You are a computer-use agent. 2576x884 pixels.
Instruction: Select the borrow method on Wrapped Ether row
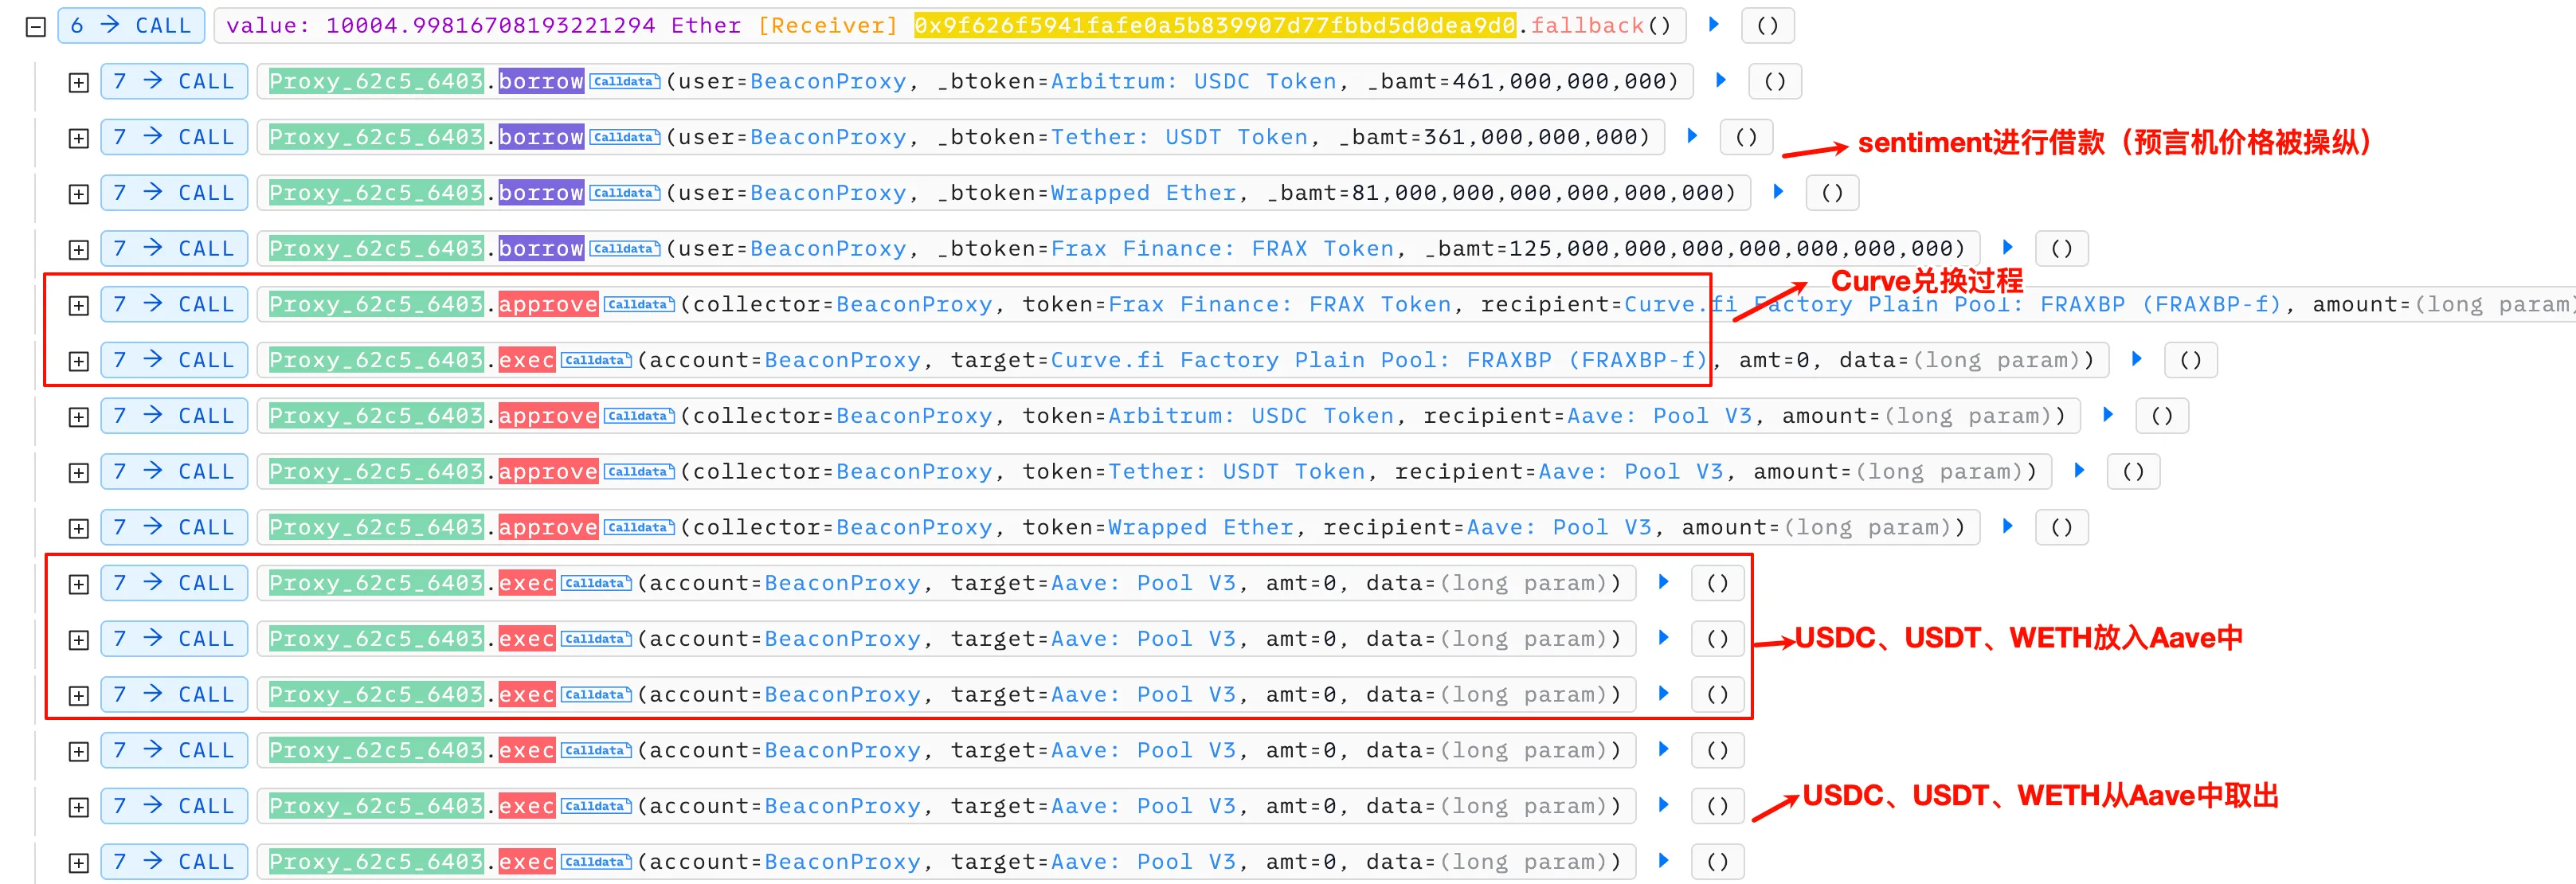pos(541,193)
